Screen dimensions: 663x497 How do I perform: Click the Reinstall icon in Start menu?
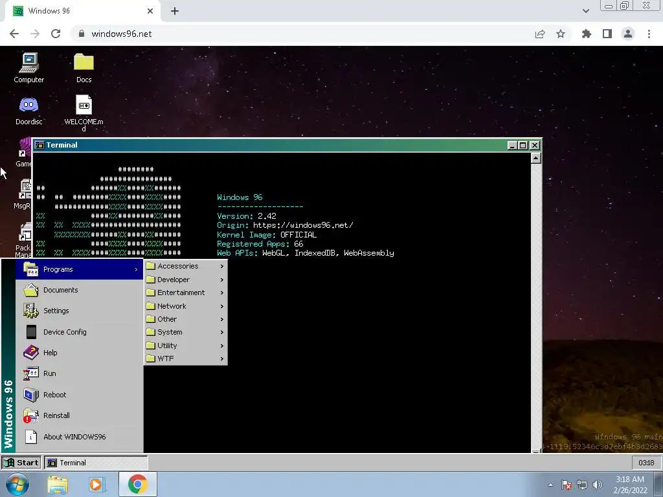31,415
